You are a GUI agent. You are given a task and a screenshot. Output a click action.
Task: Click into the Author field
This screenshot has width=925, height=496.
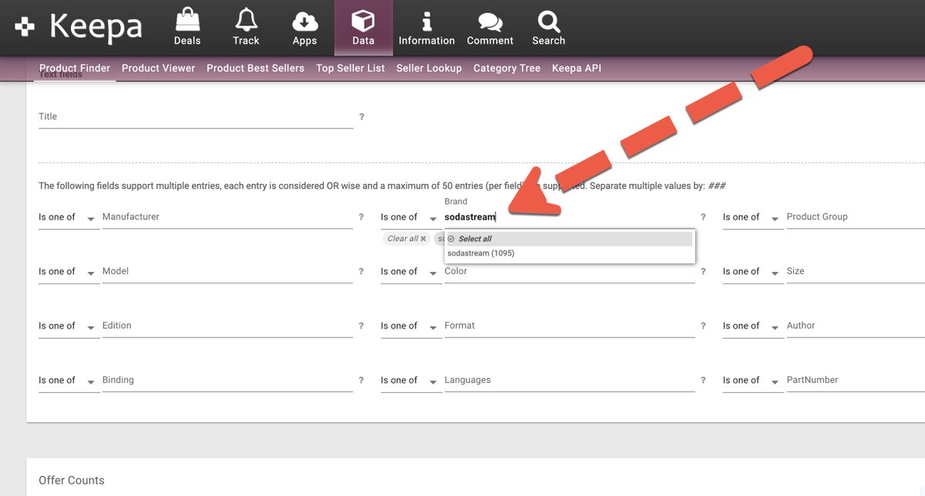856,327
